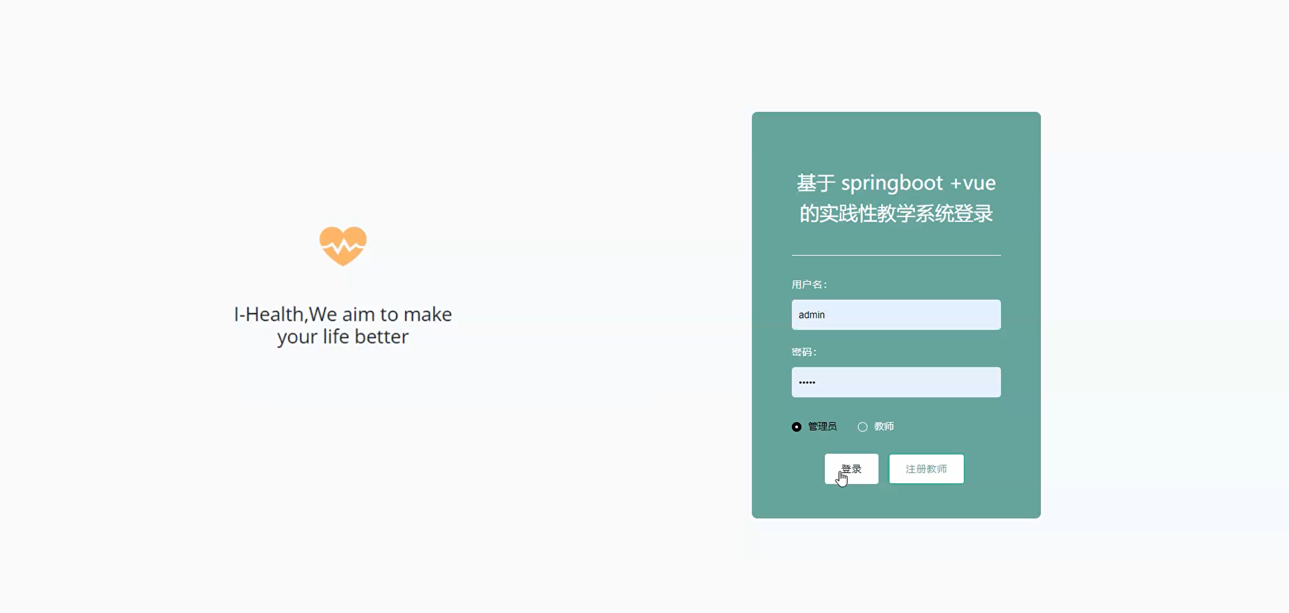Select the 教师 radio button

[863, 427]
